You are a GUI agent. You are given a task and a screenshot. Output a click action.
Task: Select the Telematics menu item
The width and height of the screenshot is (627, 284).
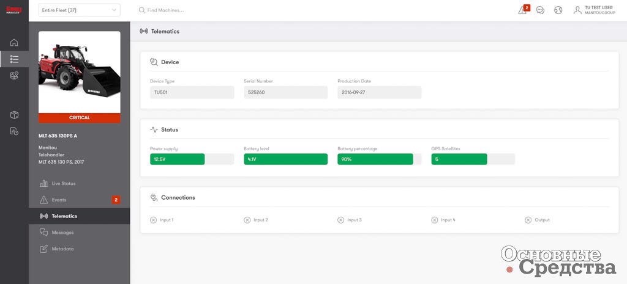click(79, 216)
